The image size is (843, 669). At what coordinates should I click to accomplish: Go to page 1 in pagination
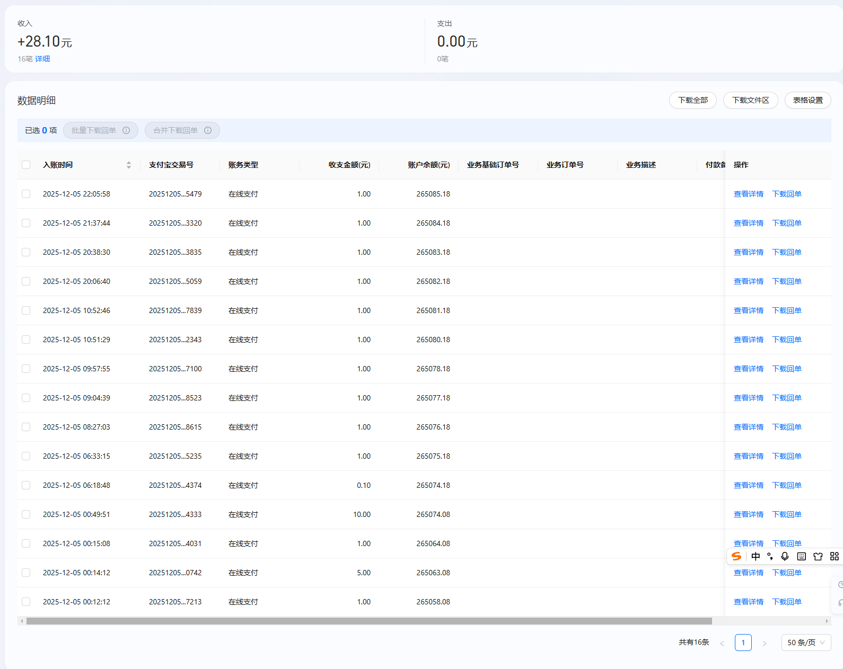click(743, 643)
